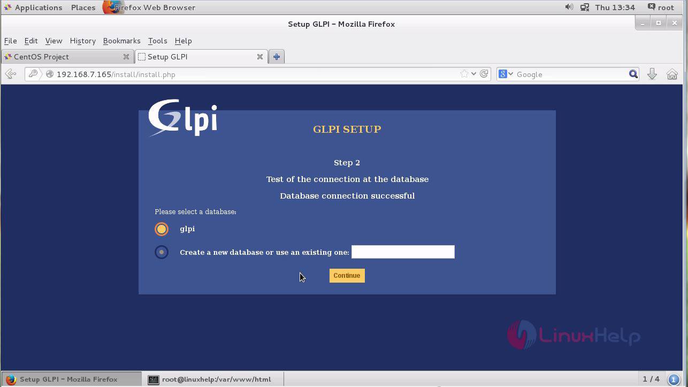Open the search engine selector dropdown

506,74
